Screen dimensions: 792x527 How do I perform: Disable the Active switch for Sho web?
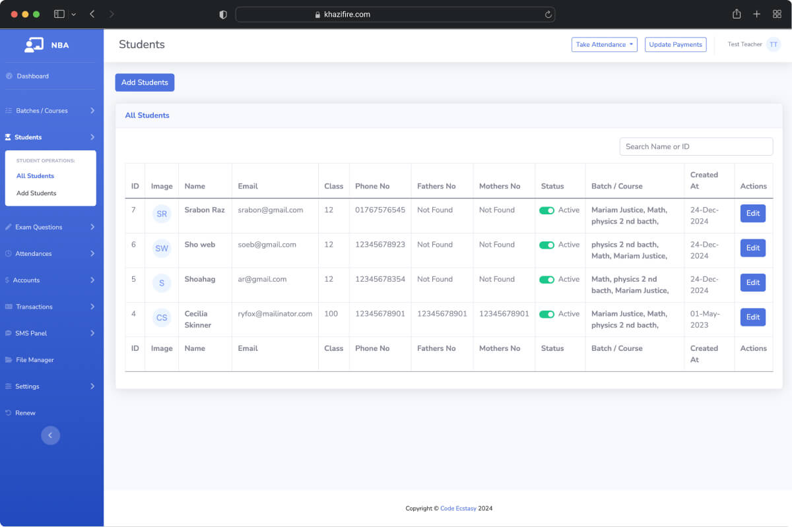point(546,245)
